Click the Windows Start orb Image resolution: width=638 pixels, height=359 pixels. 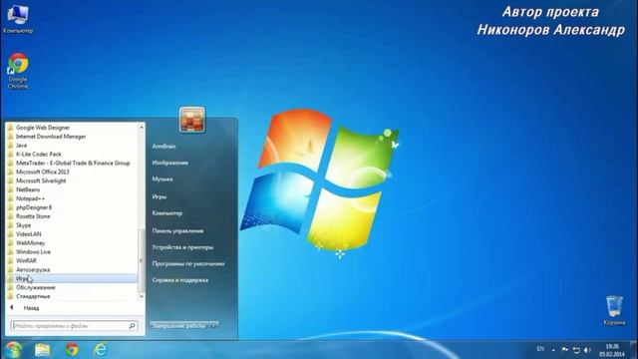click(x=13, y=350)
